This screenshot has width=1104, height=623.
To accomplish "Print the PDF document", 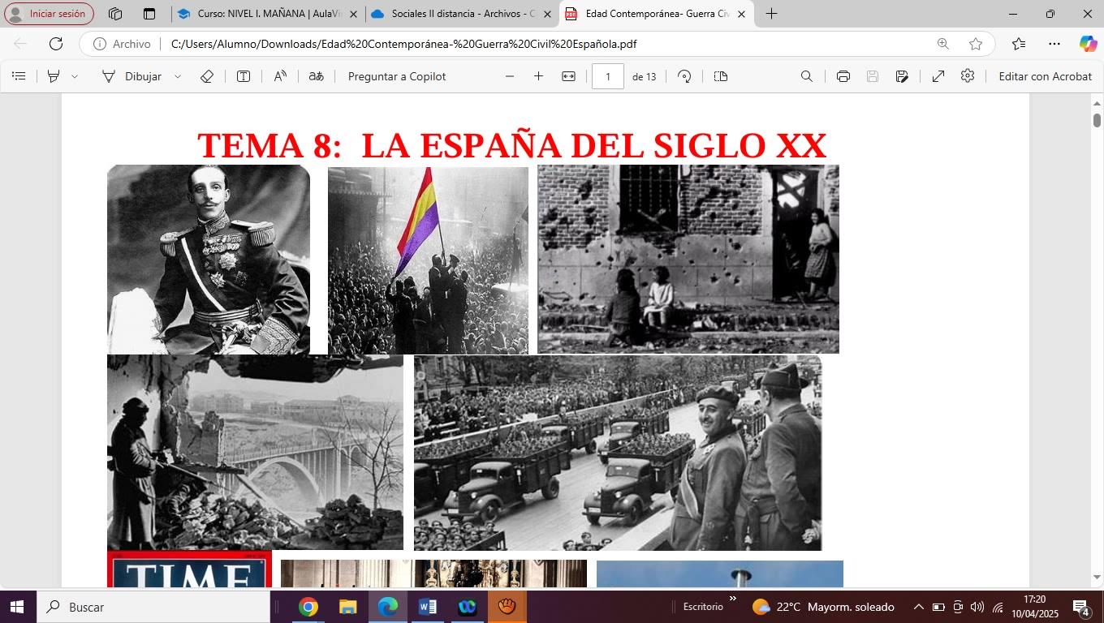I will pyautogui.click(x=843, y=76).
